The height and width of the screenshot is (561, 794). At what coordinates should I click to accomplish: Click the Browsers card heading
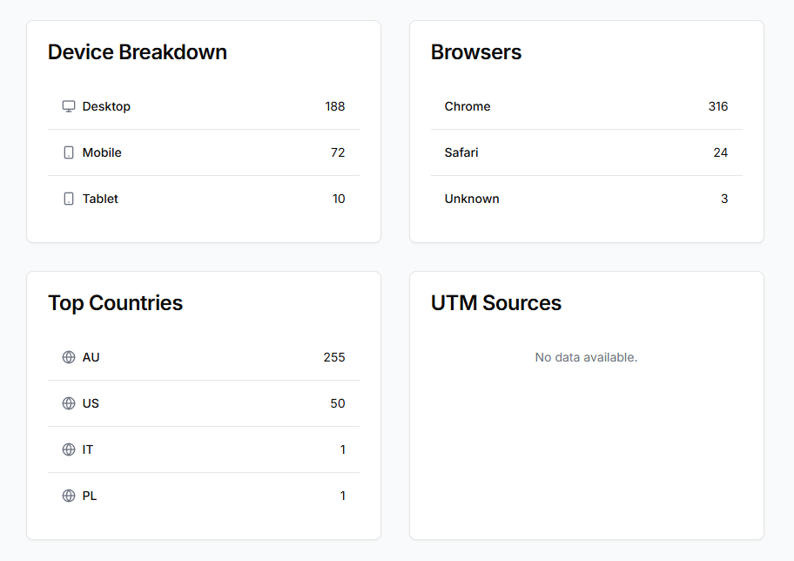tap(476, 52)
